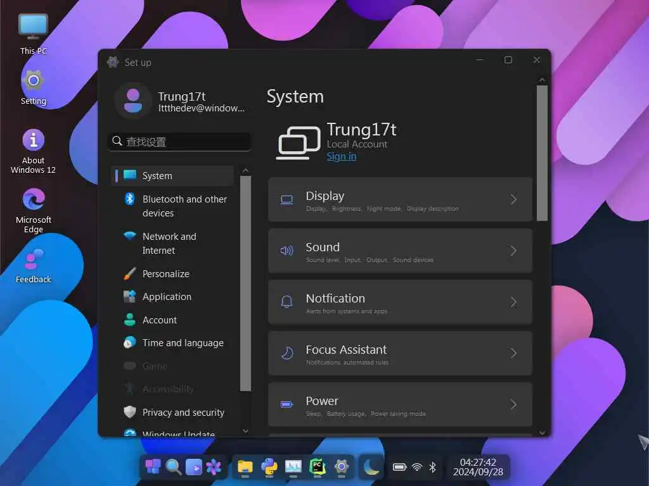Viewport: 649px width, 486px height.
Task: Click the Sign in link
Action: point(341,156)
